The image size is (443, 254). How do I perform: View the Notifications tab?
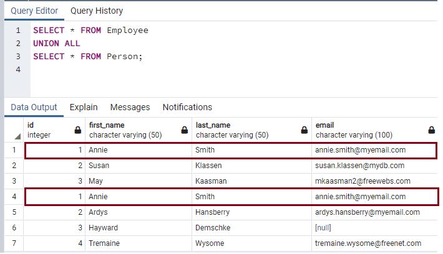pyautogui.click(x=187, y=107)
